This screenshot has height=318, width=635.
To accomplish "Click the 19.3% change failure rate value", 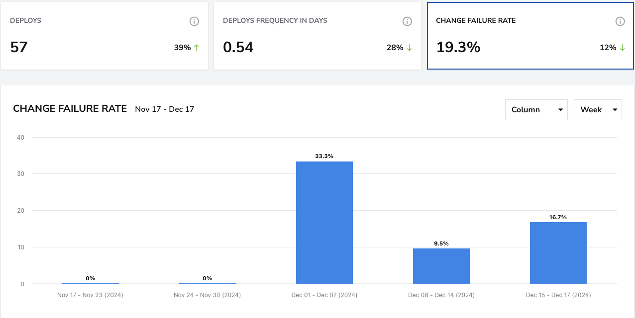I will click(458, 47).
